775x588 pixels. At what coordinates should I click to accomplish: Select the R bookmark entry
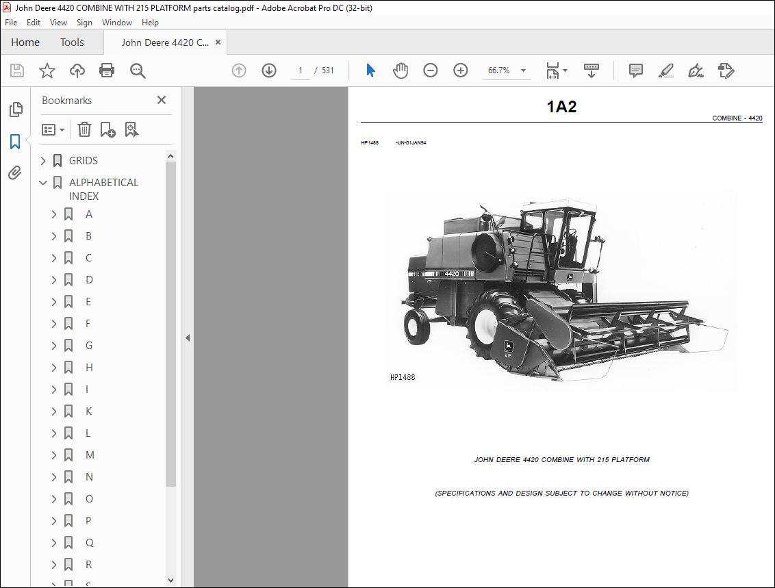(x=88, y=564)
